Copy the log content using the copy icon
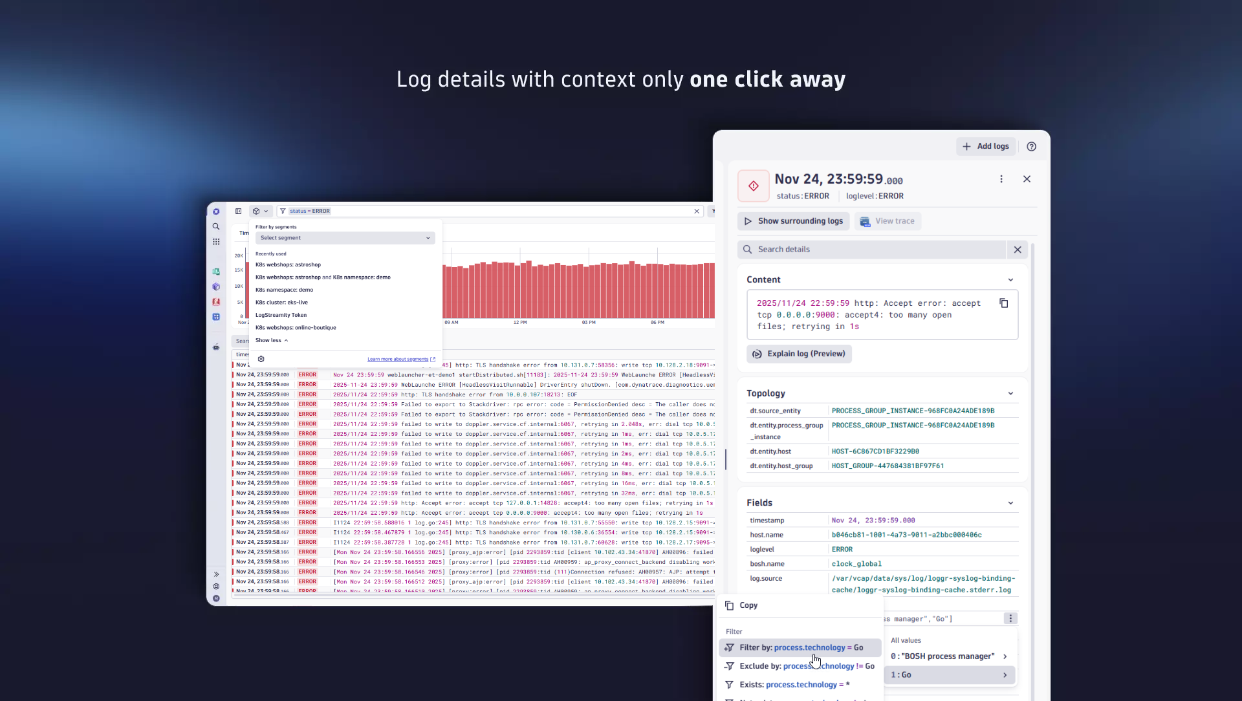 point(1004,303)
